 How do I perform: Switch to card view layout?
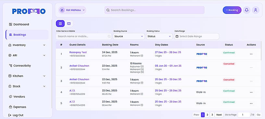click(x=69, y=24)
